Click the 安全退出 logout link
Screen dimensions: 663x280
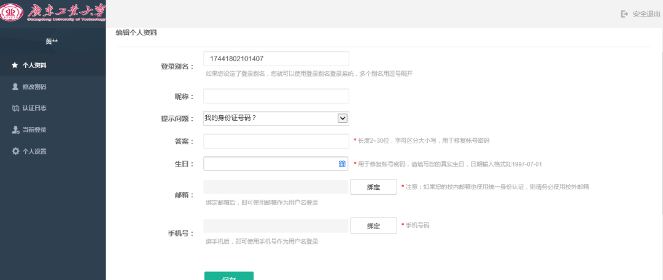pos(646,14)
